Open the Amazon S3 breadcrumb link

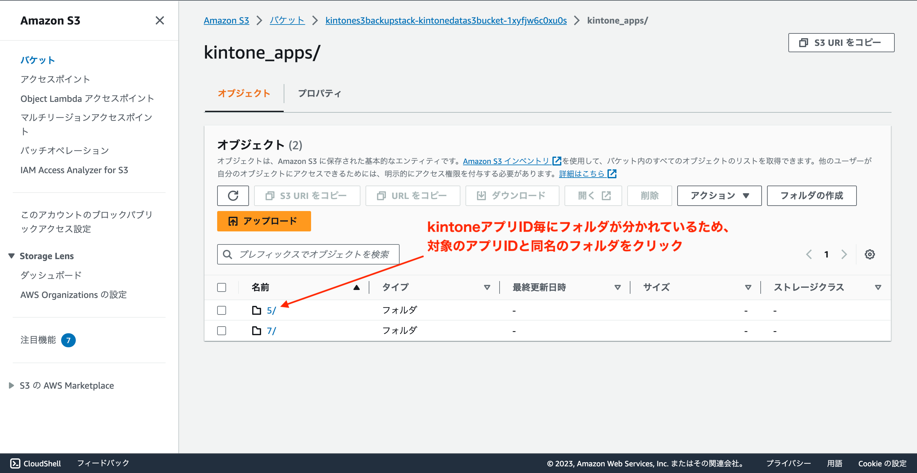click(x=226, y=20)
